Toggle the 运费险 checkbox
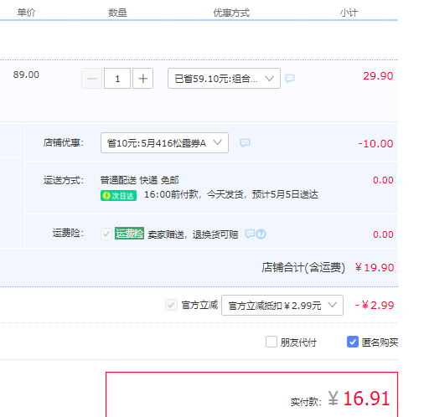 click(106, 234)
